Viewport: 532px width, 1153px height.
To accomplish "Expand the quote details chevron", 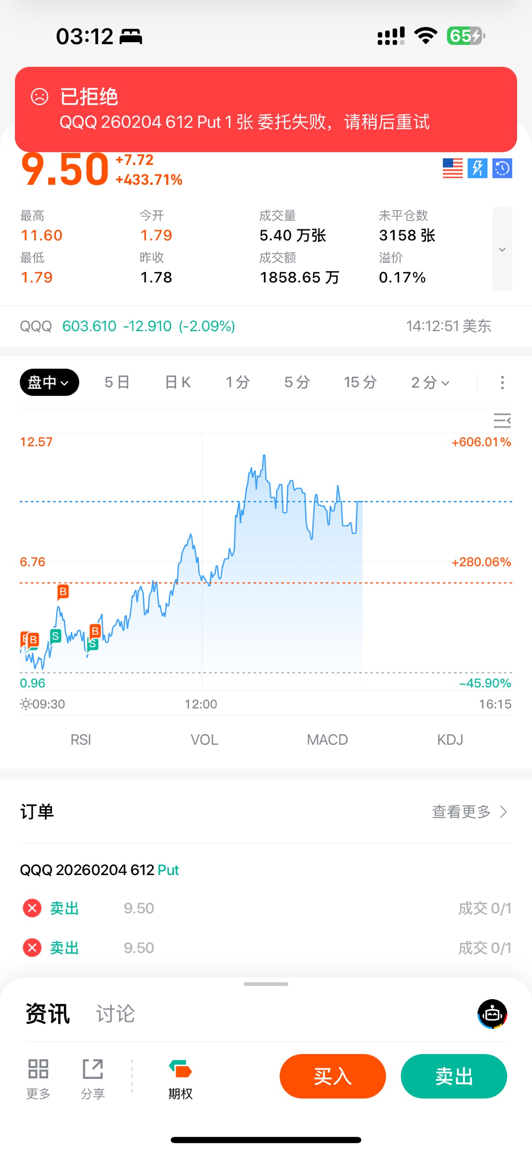I will point(502,249).
